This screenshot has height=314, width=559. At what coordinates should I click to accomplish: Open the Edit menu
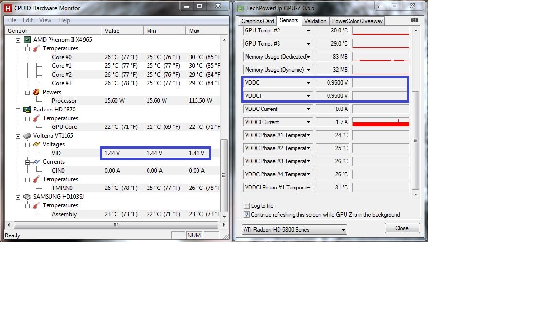[x=28, y=20]
